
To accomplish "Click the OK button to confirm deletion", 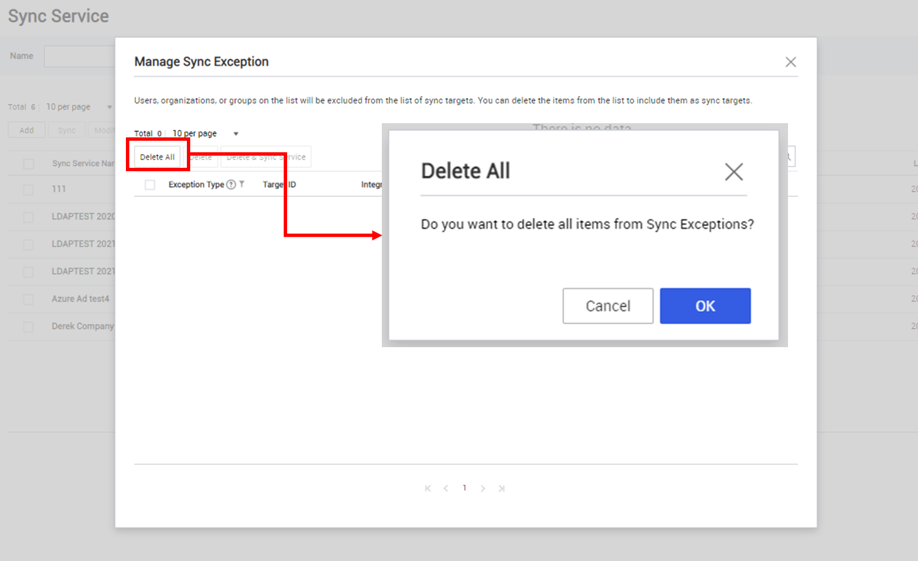I will [705, 306].
